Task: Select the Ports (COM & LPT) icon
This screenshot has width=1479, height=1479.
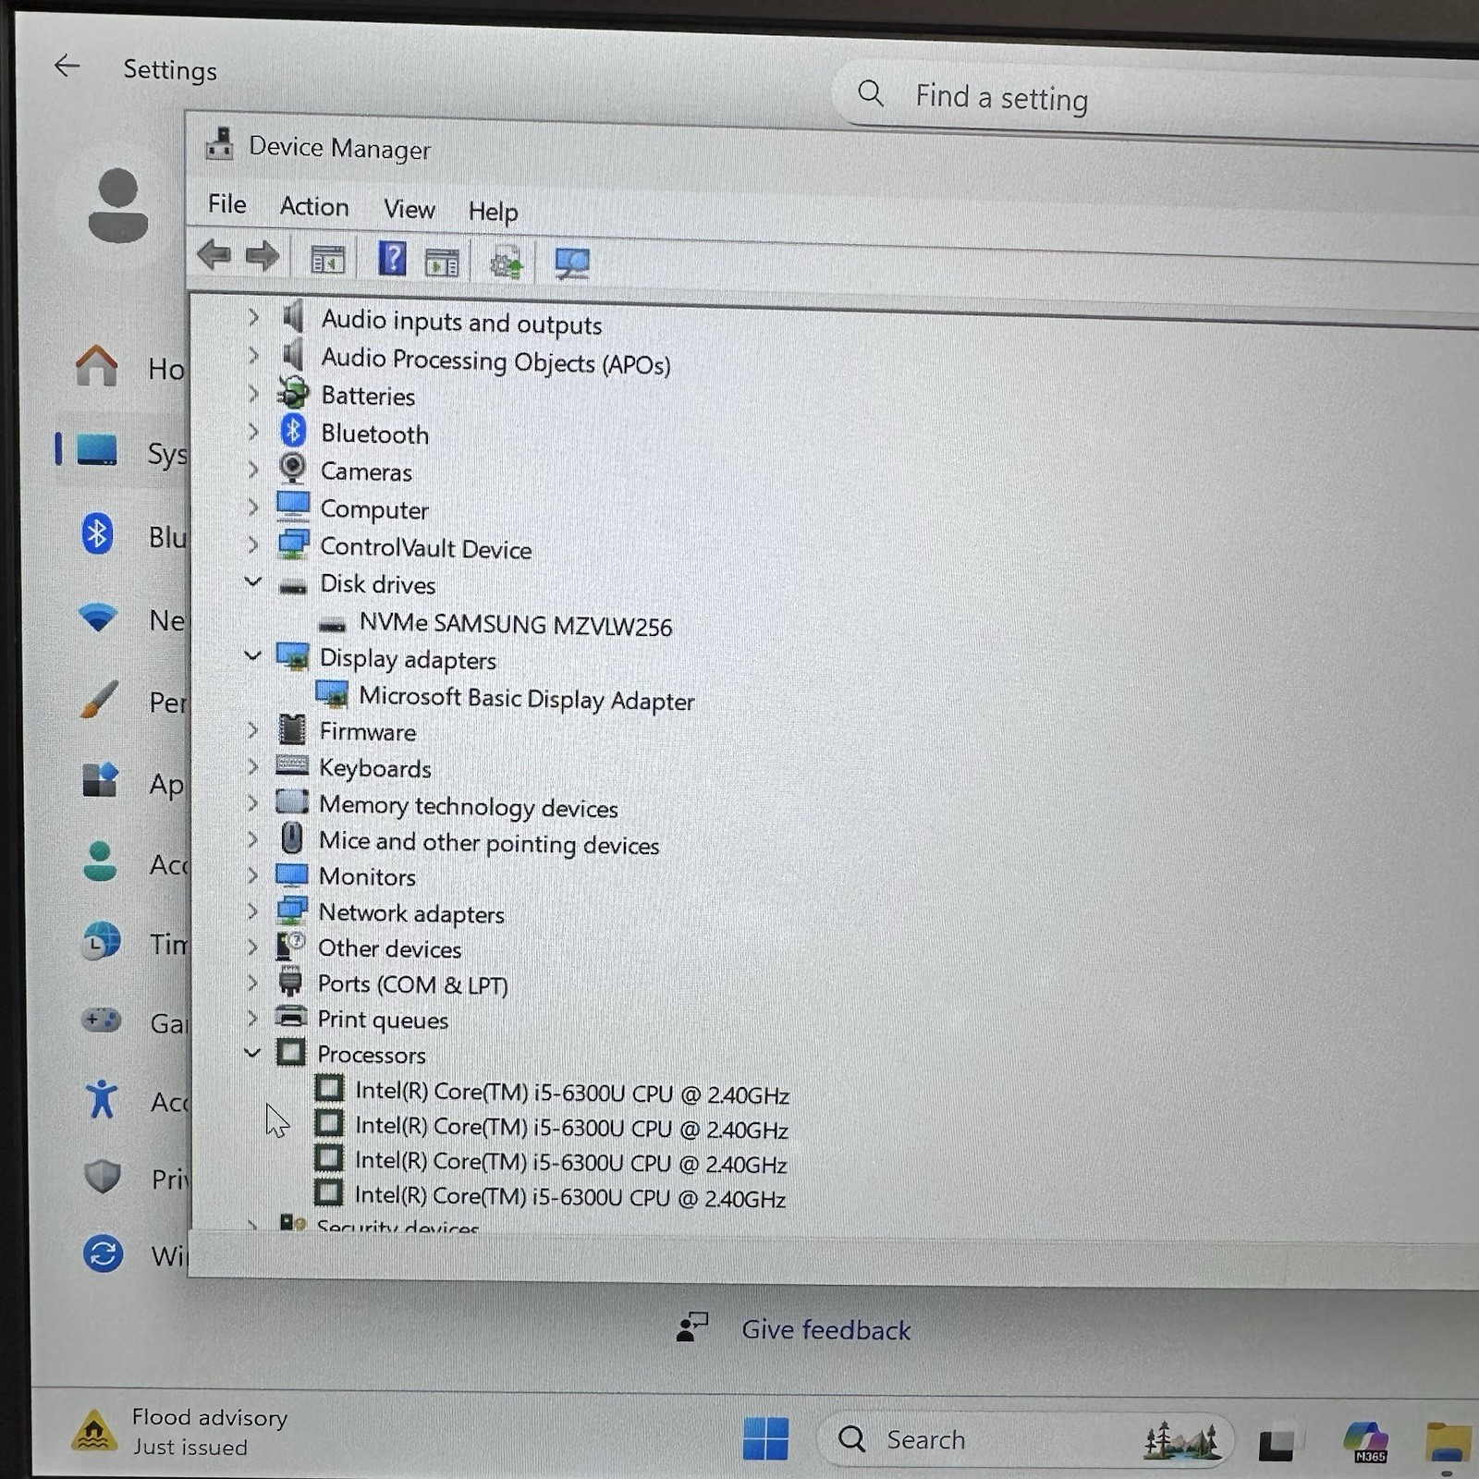Action: [290, 982]
